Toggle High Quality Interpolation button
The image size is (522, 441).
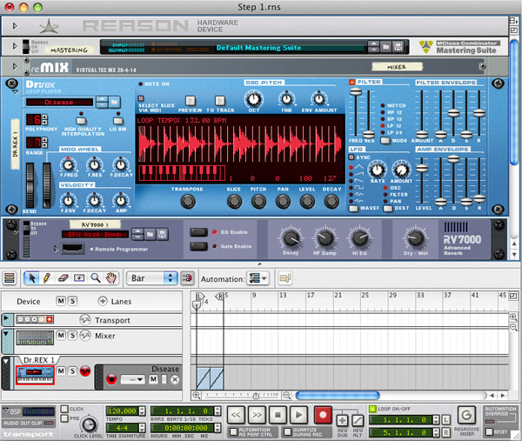[x=81, y=121]
